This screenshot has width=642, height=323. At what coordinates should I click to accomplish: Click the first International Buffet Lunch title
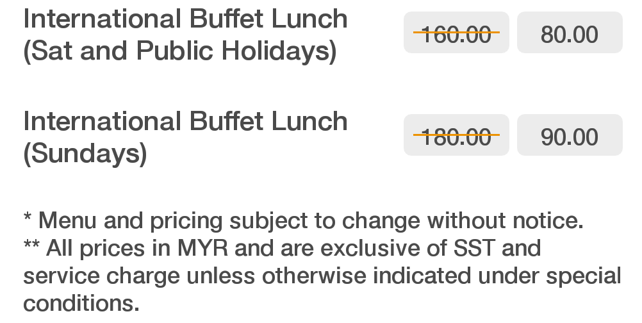point(185,18)
